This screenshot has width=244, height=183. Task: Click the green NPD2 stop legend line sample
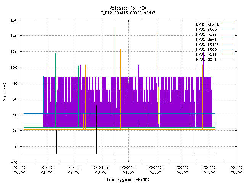pos(227,29)
